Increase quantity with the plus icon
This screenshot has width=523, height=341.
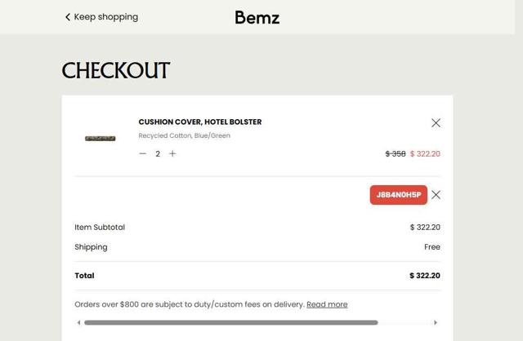(172, 153)
